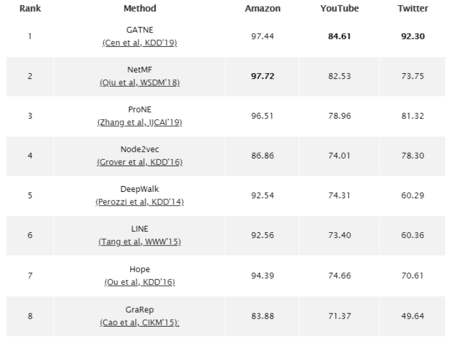This screenshot has width=451, height=342.
Task: Select GATNE's bold Twitter score 92.30
Action: [412, 37]
